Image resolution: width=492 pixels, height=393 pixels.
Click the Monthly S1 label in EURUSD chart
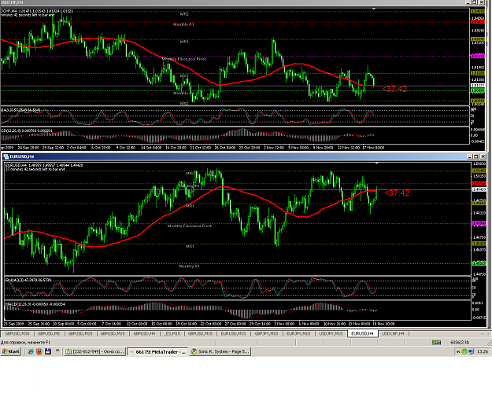click(x=189, y=266)
